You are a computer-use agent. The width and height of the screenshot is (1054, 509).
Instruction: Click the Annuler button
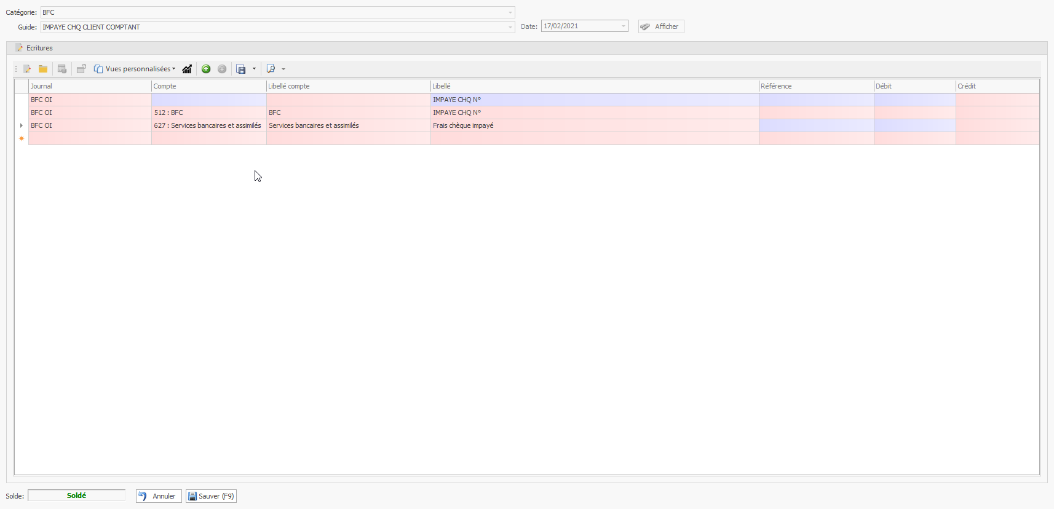click(x=159, y=496)
